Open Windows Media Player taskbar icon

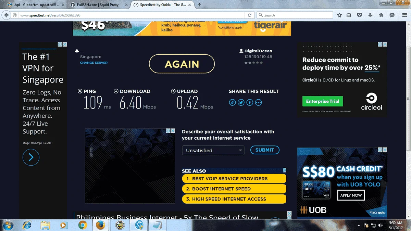tap(63, 225)
